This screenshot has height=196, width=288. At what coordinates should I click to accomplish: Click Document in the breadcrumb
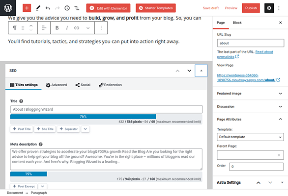pos(15,193)
